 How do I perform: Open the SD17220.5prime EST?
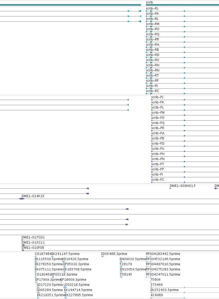pos(50,285)
